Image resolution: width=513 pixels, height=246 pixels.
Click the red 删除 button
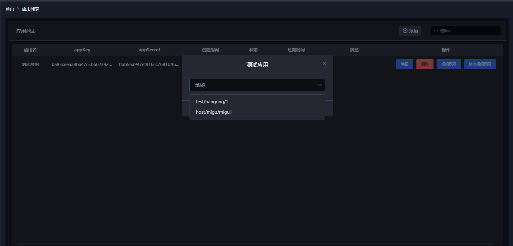click(425, 64)
